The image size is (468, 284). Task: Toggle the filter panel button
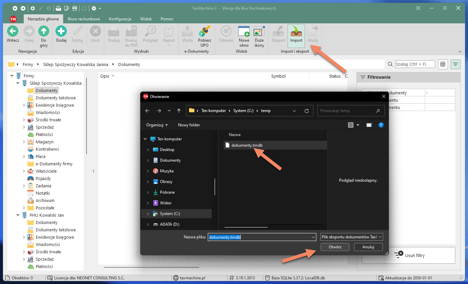455,64
